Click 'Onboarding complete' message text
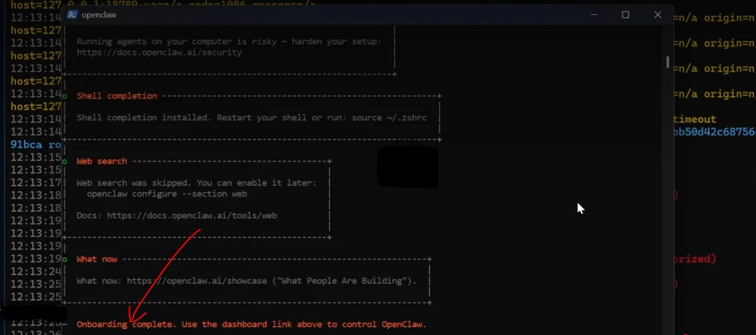The width and height of the screenshot is (756, 335). [x=126, y=325]
